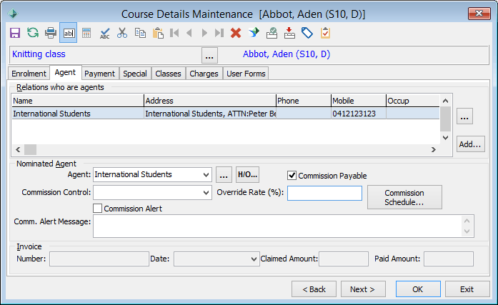Switch to the Classes tab
The image size is (498, 305).
tap(169, 74)
